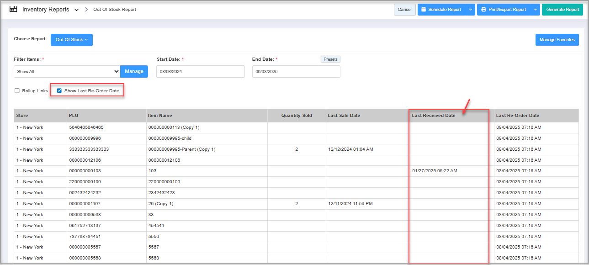Click the Last Received Date column header
This screenshot has height=265, width=589.
[433, 116]
